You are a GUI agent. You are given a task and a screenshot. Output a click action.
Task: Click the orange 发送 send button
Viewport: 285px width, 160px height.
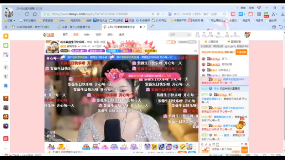[244, 150]
